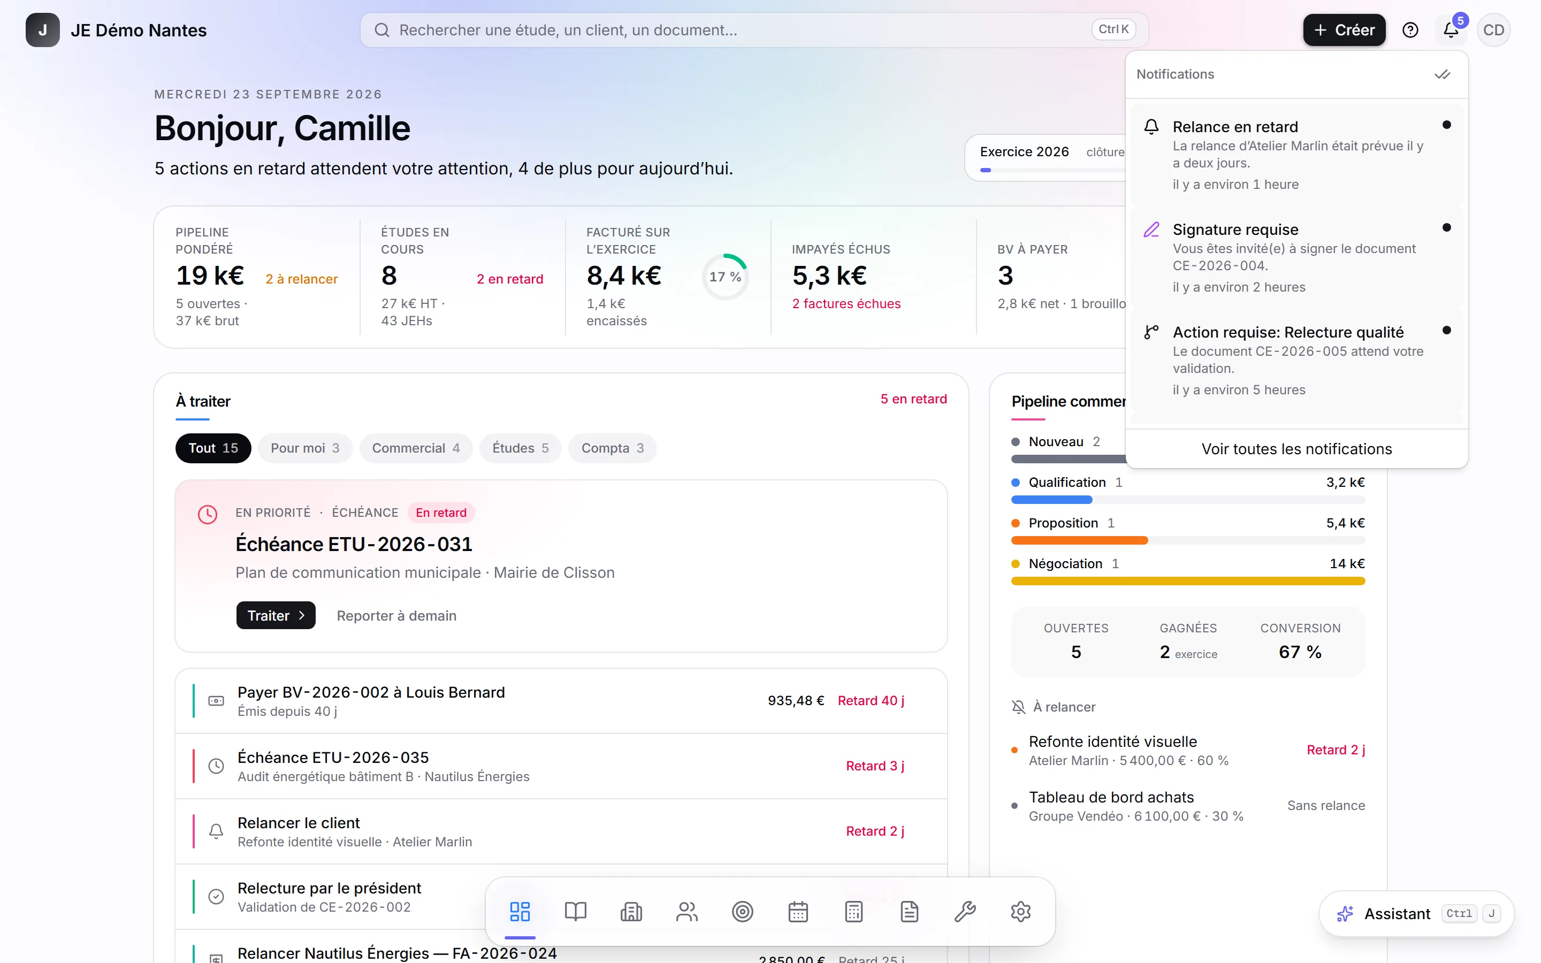Open the Assistant button
This screenshot has width=1541, height=963.
[1417, 914]
